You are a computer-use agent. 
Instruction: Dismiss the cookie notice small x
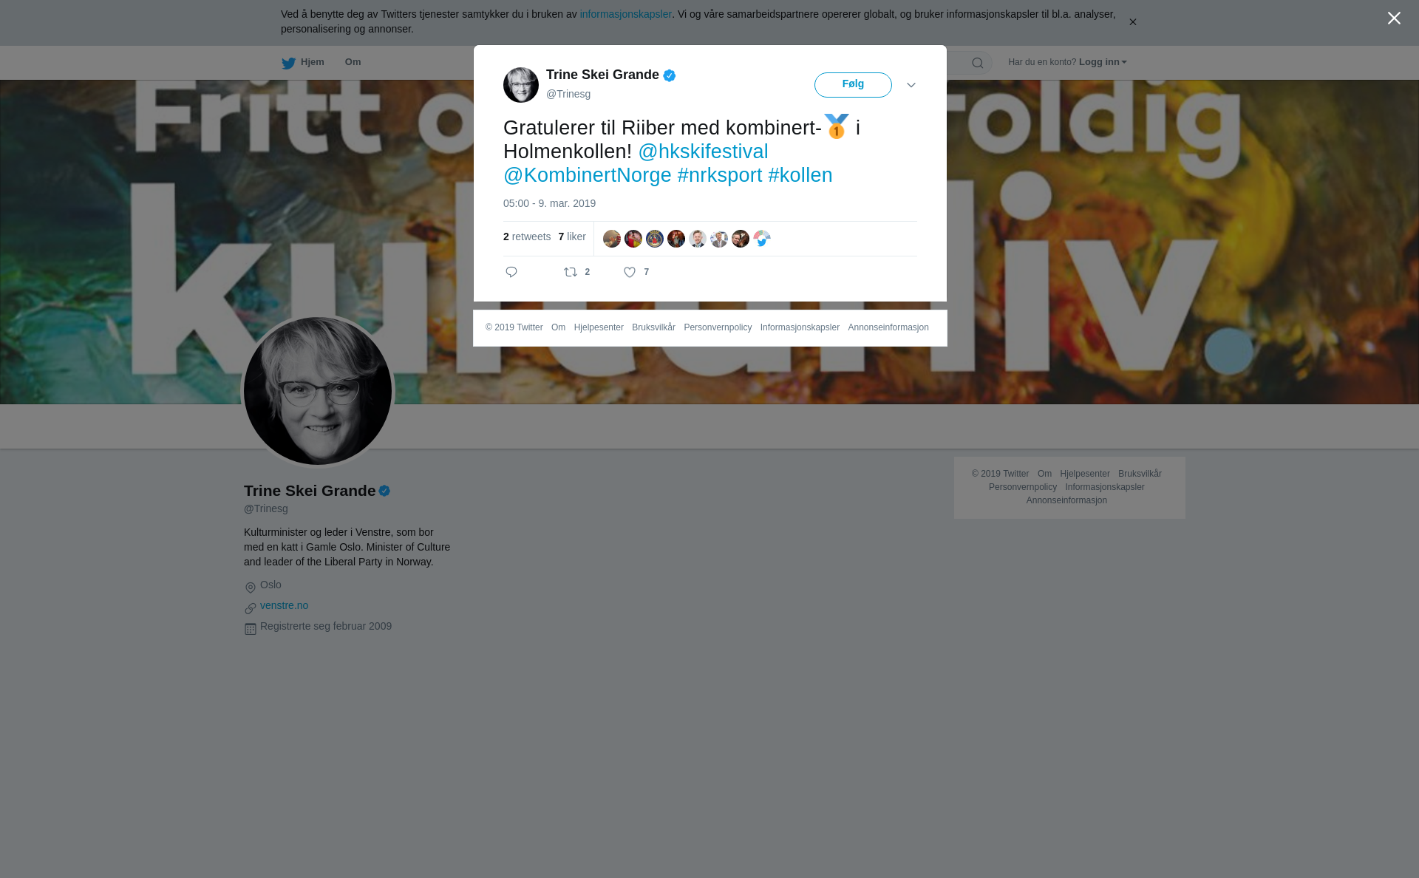click(x=1132, y=22)
